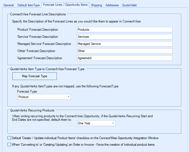Go to the Shipping tab
189x152 pixels.
pos(96,5)
